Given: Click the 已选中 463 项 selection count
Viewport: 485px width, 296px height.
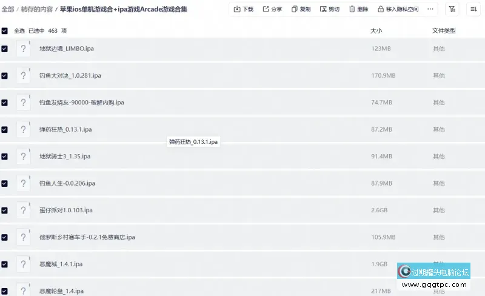Looking at the screenshot, I should click(x=48, y=31).
